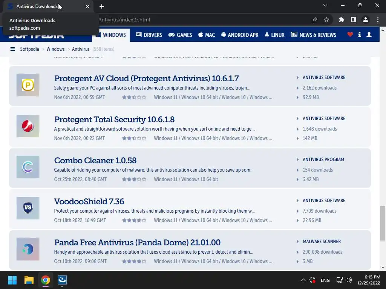Open the Panda Free Antivirus app icon
Screen dimensions: 386x289
coord(28,249)
